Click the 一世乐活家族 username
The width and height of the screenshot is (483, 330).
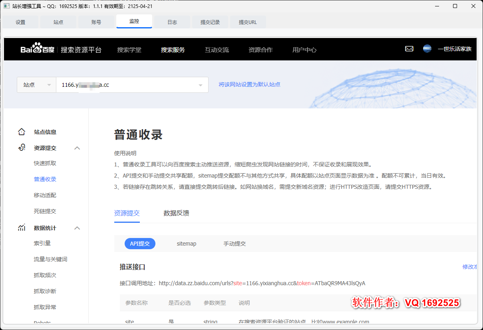tap(455, 49)
